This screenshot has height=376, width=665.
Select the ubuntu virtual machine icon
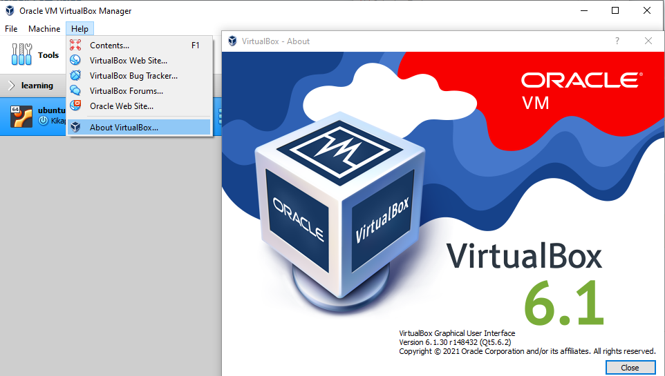(x=21, y=117)
